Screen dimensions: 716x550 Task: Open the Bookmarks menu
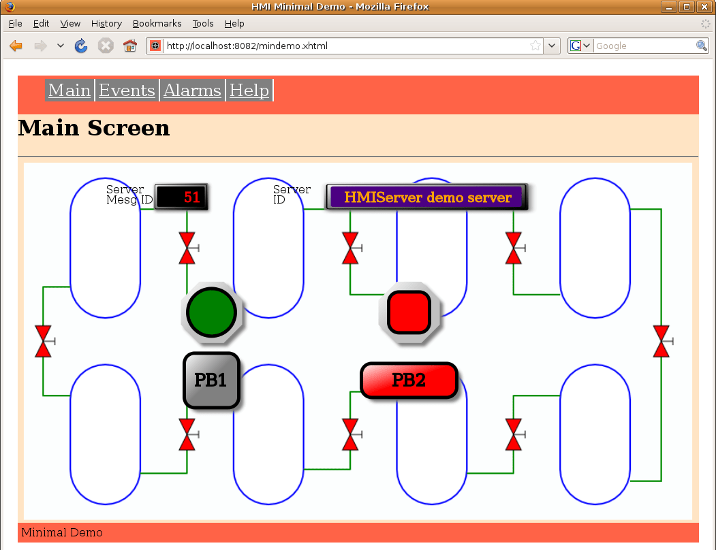[x=157, y=23]
